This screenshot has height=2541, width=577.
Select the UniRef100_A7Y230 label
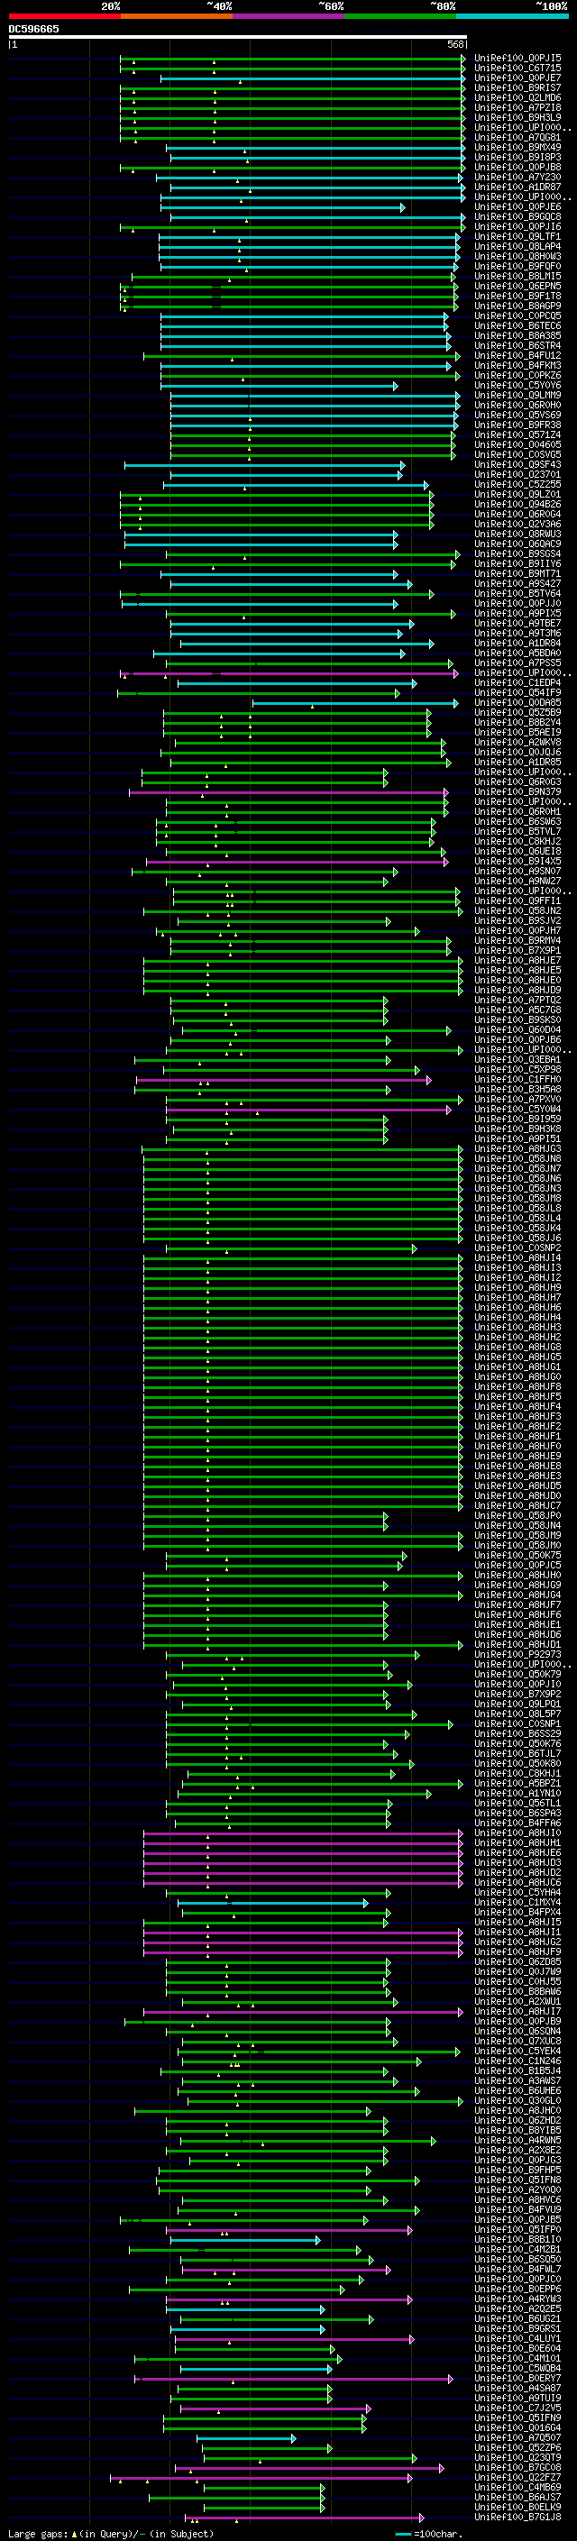517,178
